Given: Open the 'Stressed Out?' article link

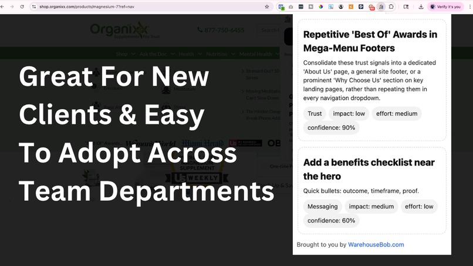Looking at the screenshot, I should (x=261, y=74).
